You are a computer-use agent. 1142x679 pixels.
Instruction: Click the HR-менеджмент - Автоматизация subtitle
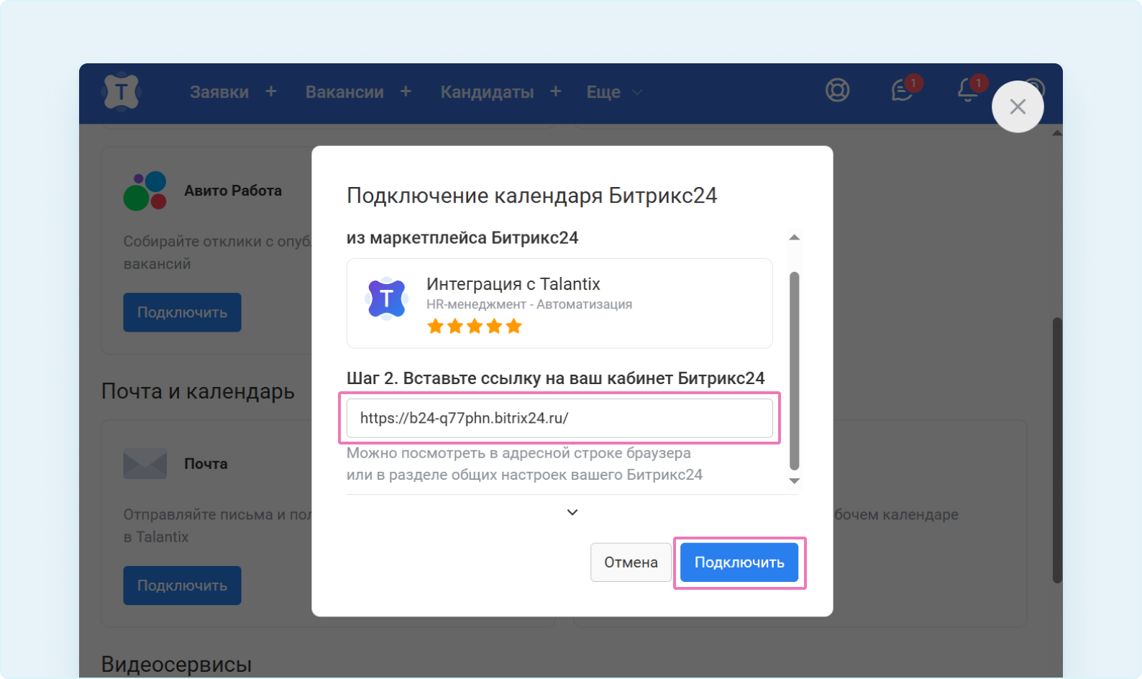(529, 304)
